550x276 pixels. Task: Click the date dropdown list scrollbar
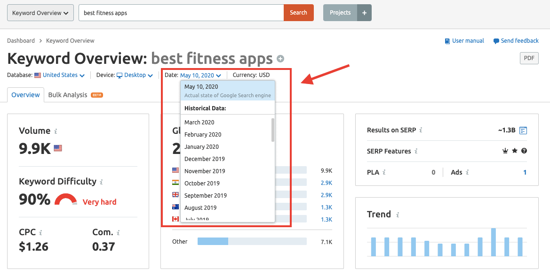pos(272,130)
